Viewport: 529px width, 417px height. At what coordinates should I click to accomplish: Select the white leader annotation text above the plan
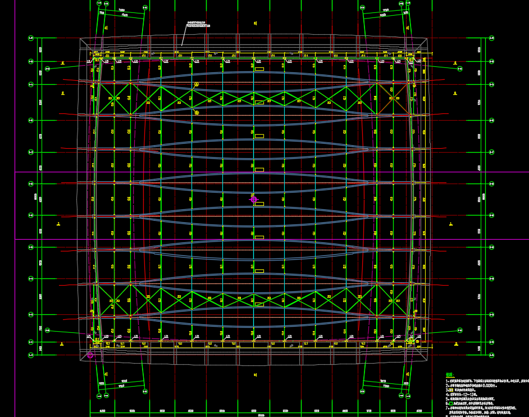(x=198, y=24)
